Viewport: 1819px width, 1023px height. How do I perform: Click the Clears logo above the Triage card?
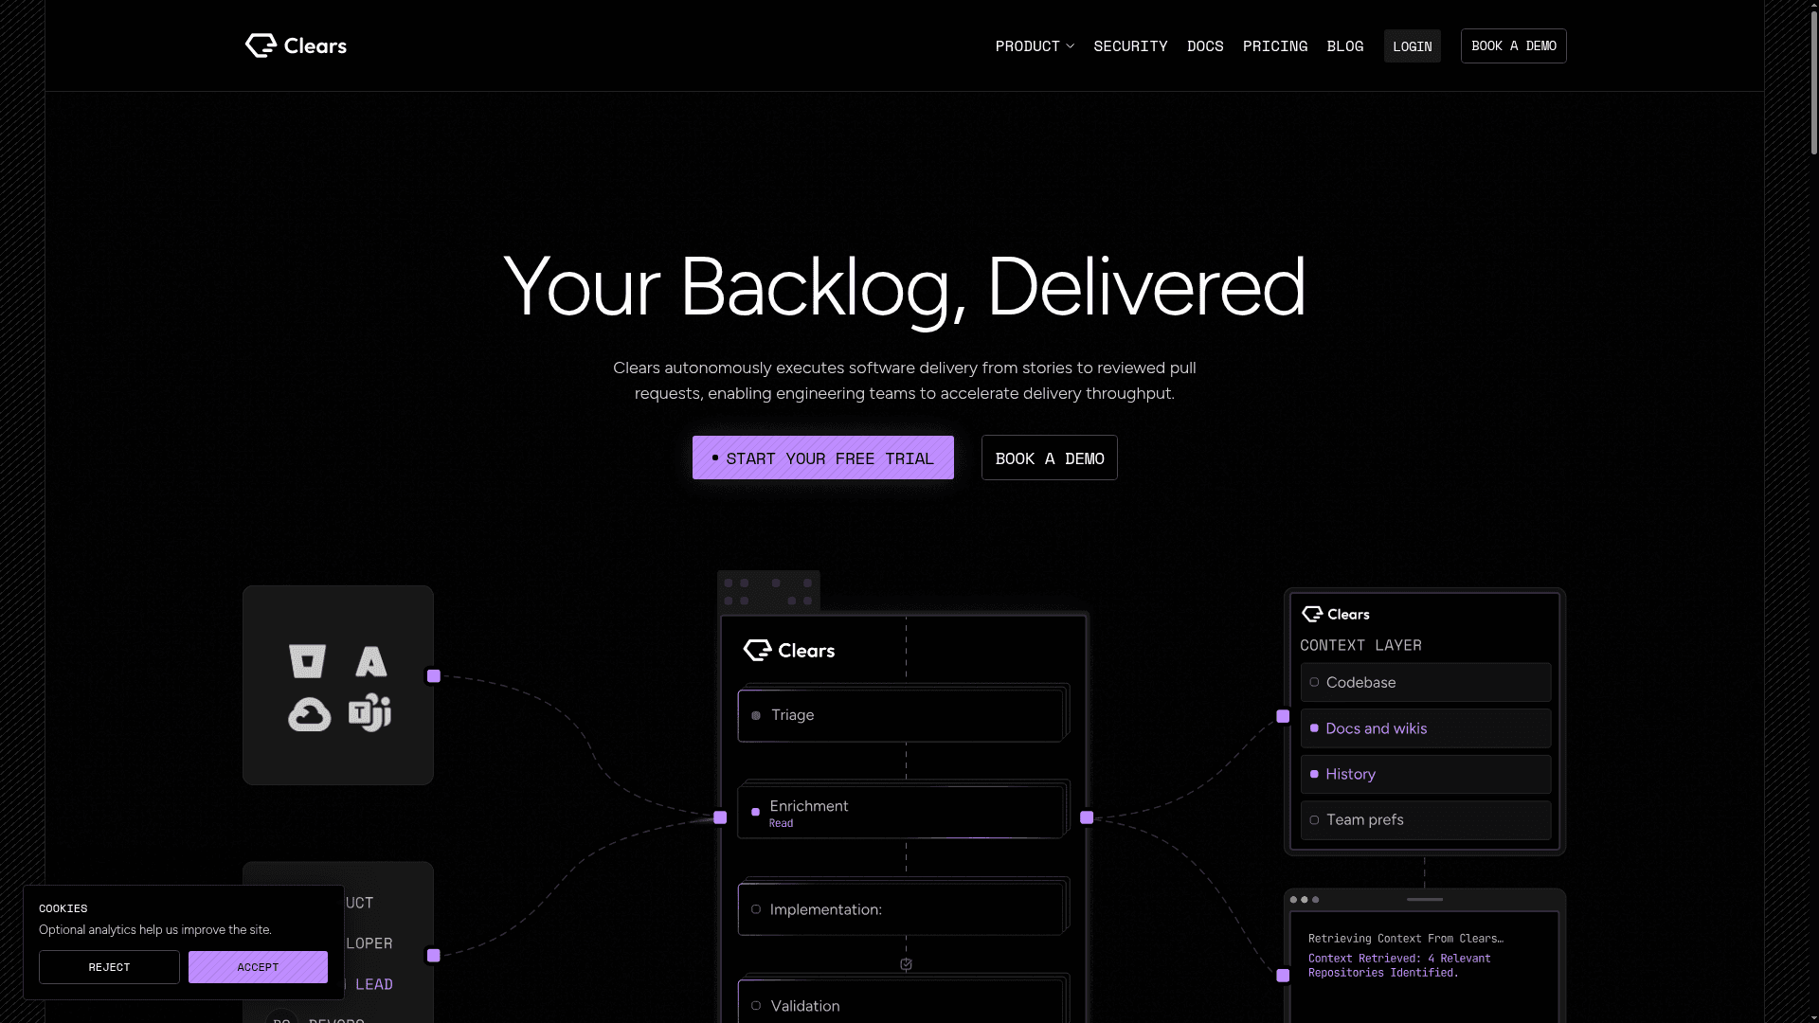pyautogui.click(x=789, y=651)
